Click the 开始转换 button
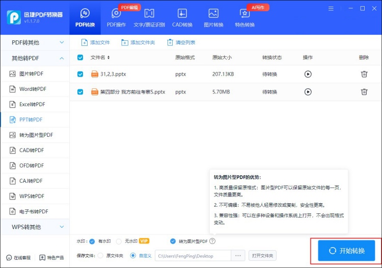 pos(346,251)
